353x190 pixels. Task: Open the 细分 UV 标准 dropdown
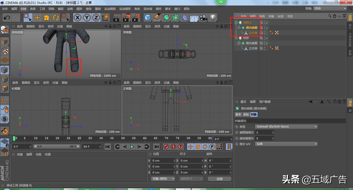coord(286,144)
